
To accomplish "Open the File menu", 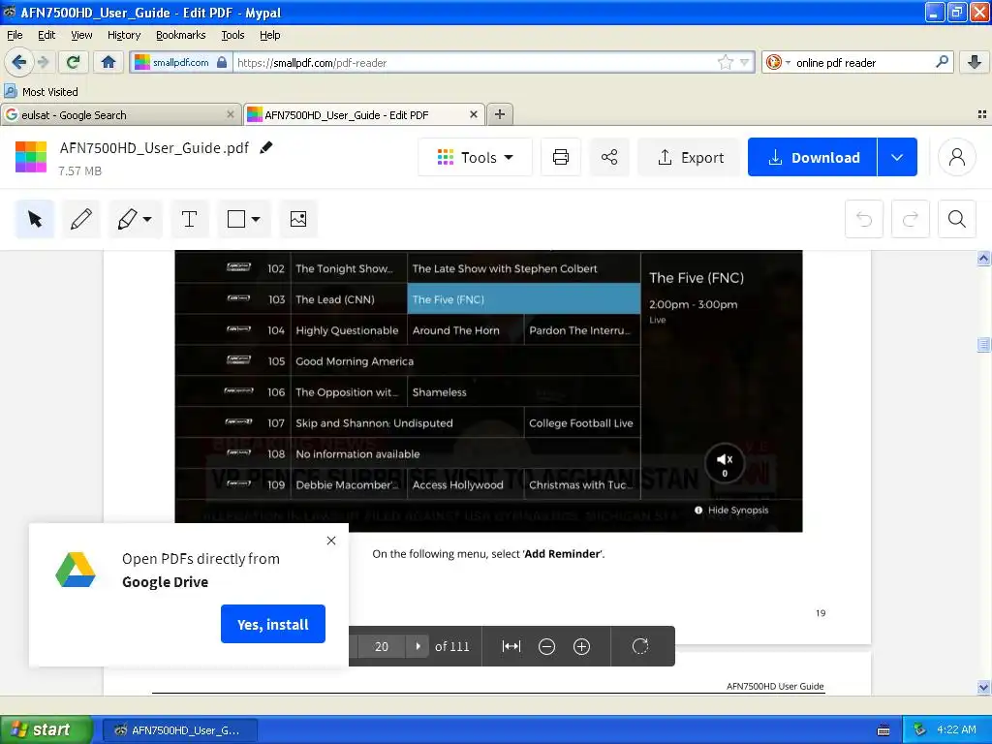I will coord(15,36).
